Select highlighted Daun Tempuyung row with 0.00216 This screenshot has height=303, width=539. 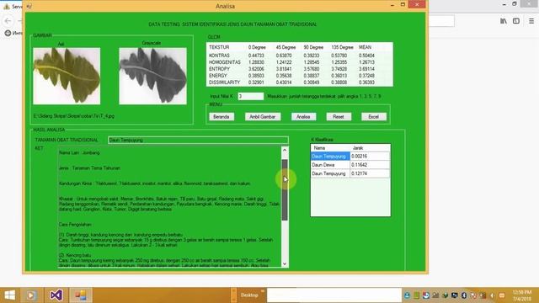350,157
